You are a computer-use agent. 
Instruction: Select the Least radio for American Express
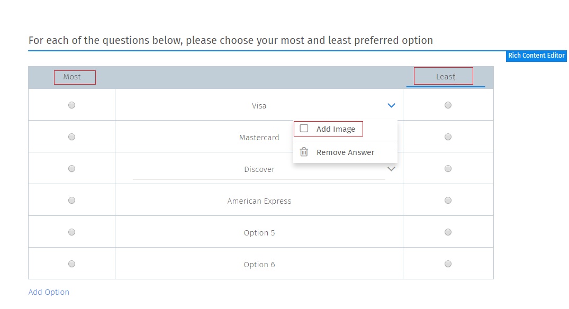[448, 200]
